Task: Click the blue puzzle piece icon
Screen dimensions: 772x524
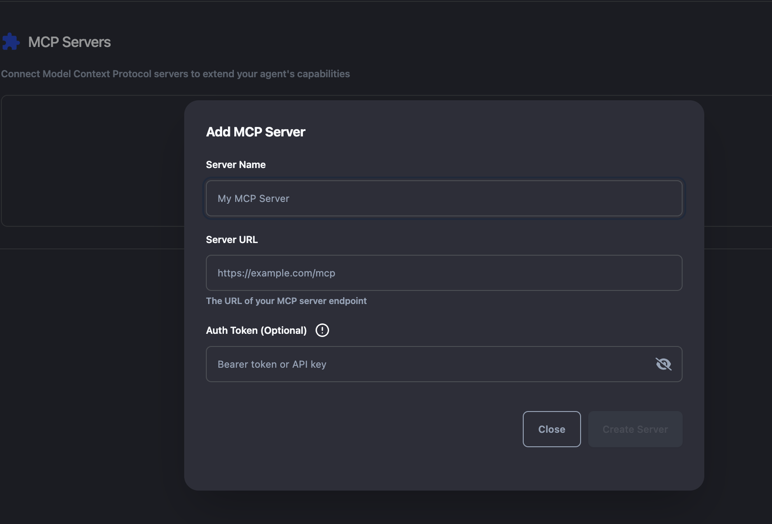Action: click(11, 42)
